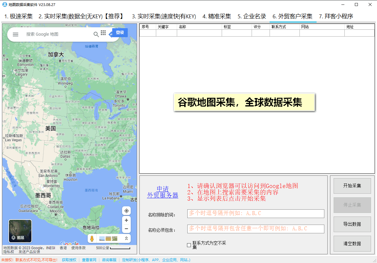Click the 墨西哥 label on the map
Image resolution: width=377 pixels, height=263 pixels.
click(43, 195)
